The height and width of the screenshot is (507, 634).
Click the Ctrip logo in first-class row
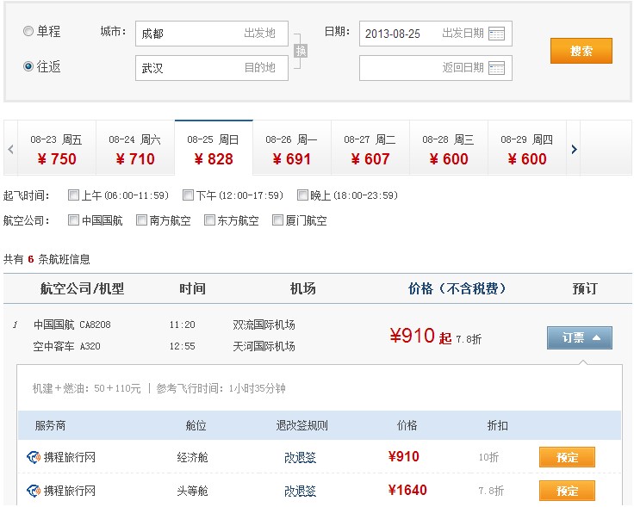pos(34,491)
